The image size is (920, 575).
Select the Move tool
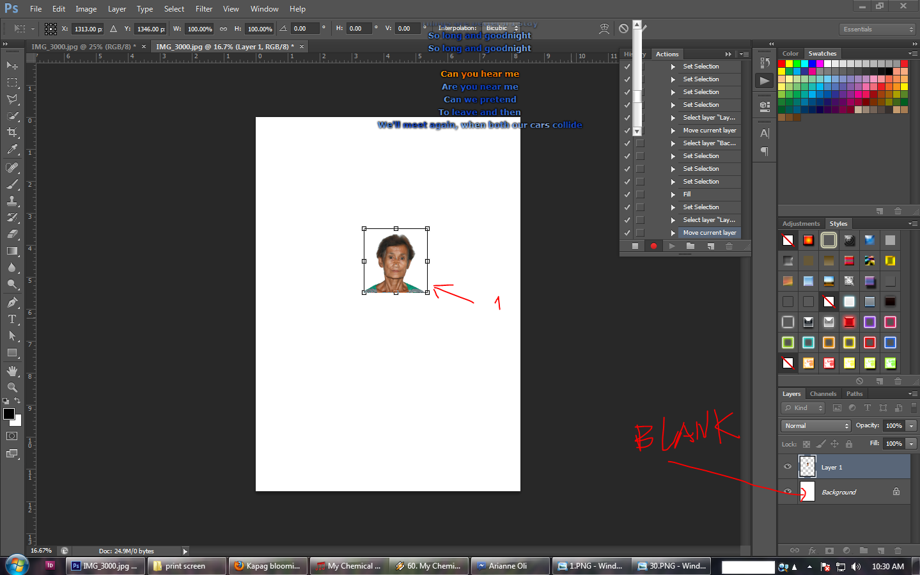[13, 65]
